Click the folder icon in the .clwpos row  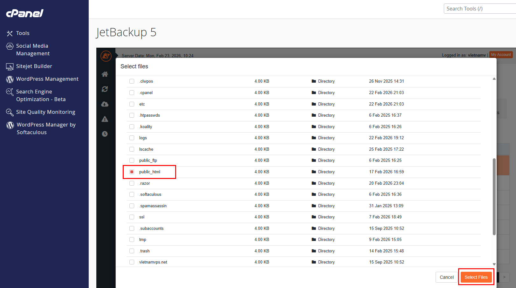point(314,81)
